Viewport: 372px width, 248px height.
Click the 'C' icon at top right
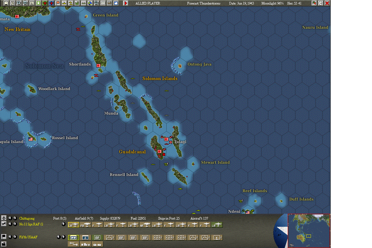(321, 3)
